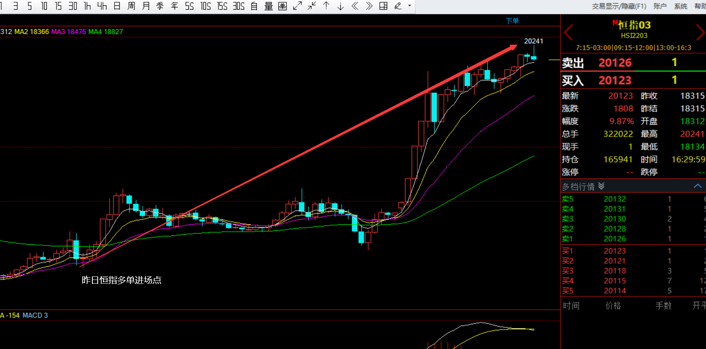The image size is (706, 349).
Task: Click the MA3 18476 indicator label
Action: 69,32
